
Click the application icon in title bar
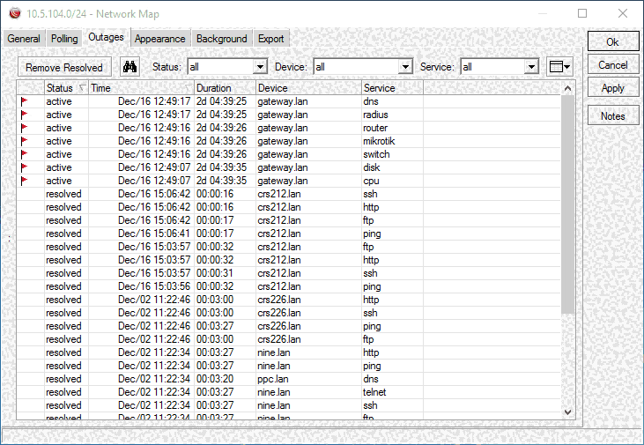(14, 13)
